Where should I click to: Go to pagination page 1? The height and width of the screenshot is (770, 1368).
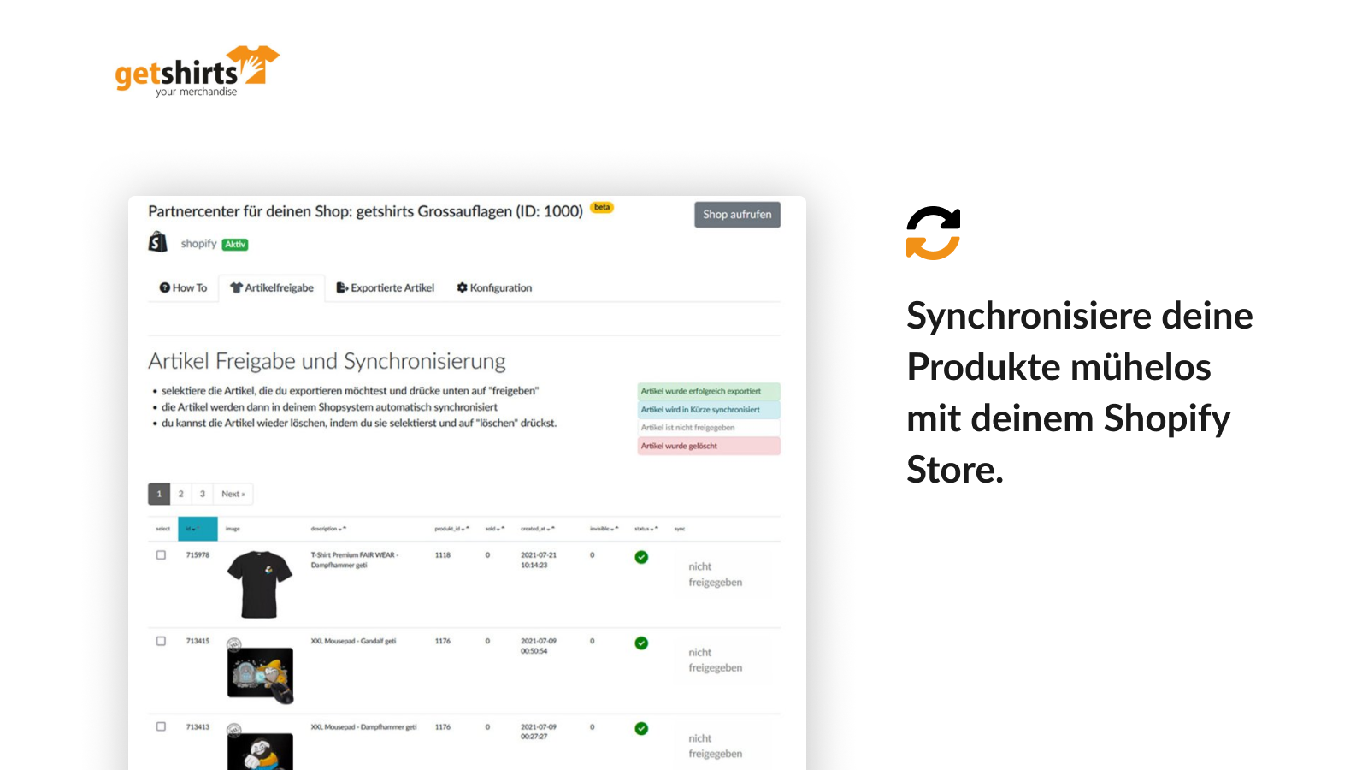click(x=159, y=494)
